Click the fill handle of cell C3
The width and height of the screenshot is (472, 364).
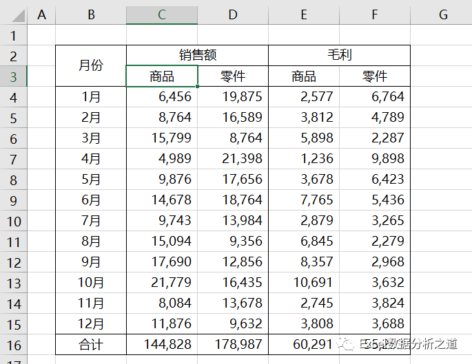[x=197, y=87]
